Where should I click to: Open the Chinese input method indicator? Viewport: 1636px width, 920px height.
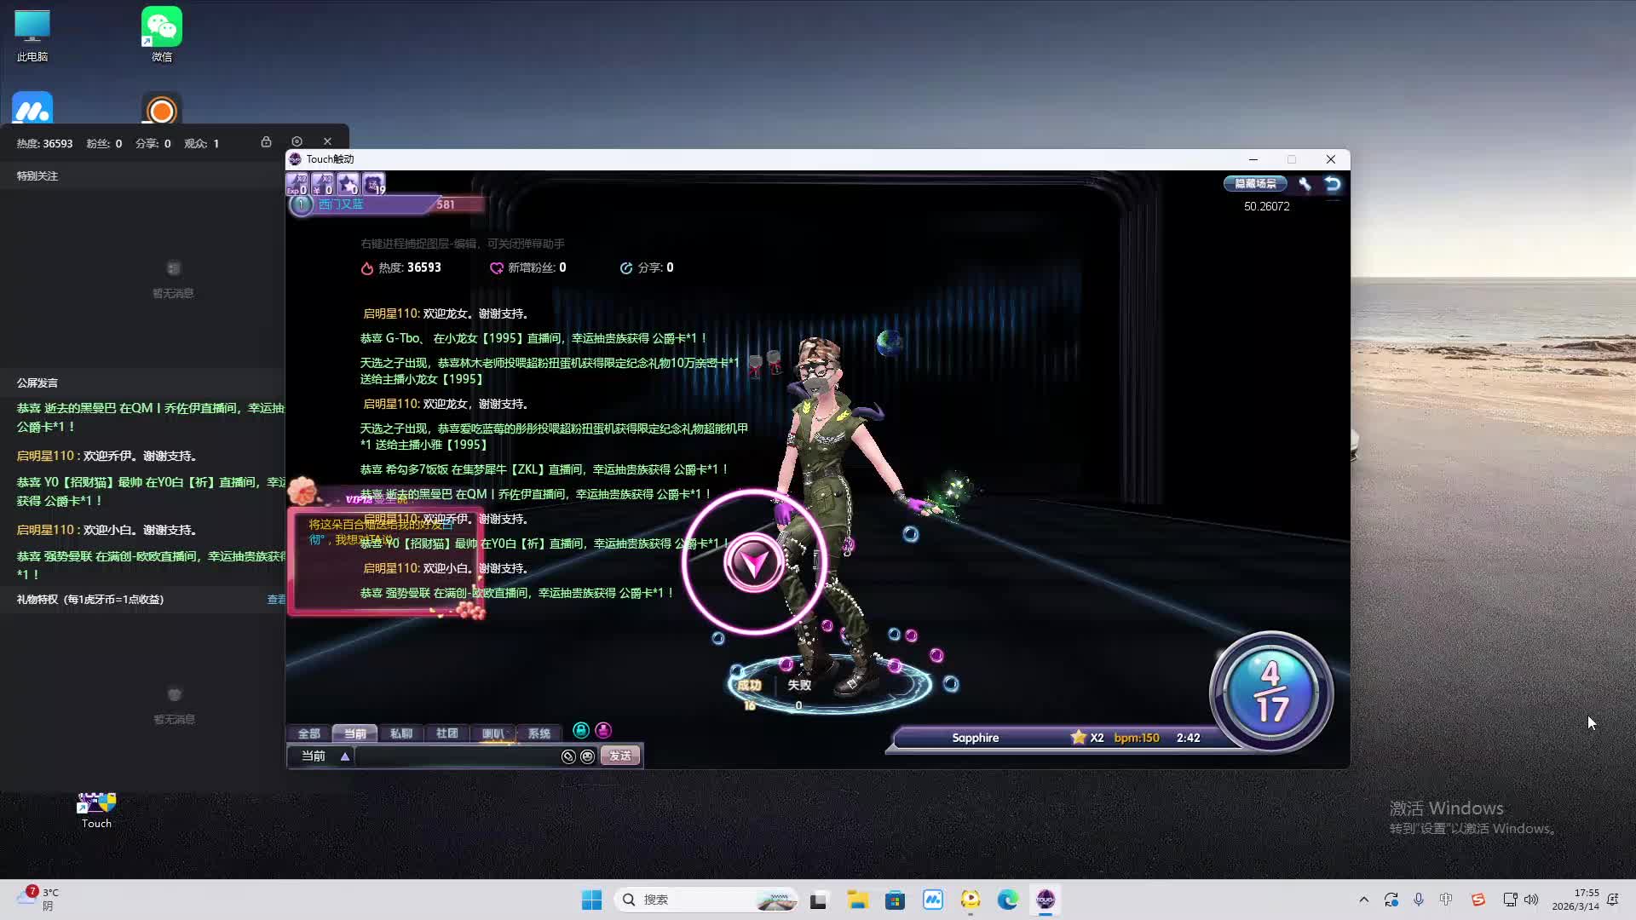click(x=1446, y=900)
